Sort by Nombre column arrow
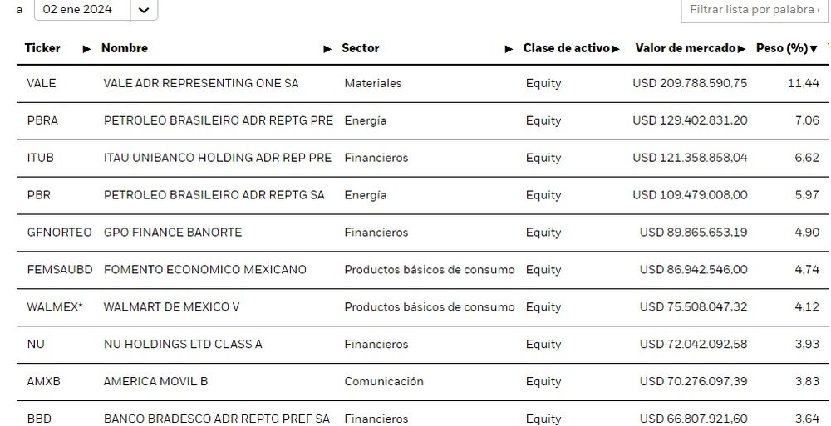 click(x=327, y=49)
